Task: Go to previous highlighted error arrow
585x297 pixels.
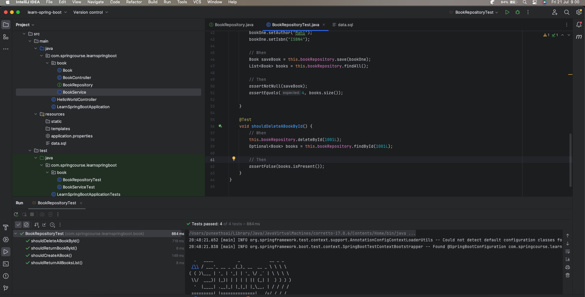Action: [x=562, y=35]
